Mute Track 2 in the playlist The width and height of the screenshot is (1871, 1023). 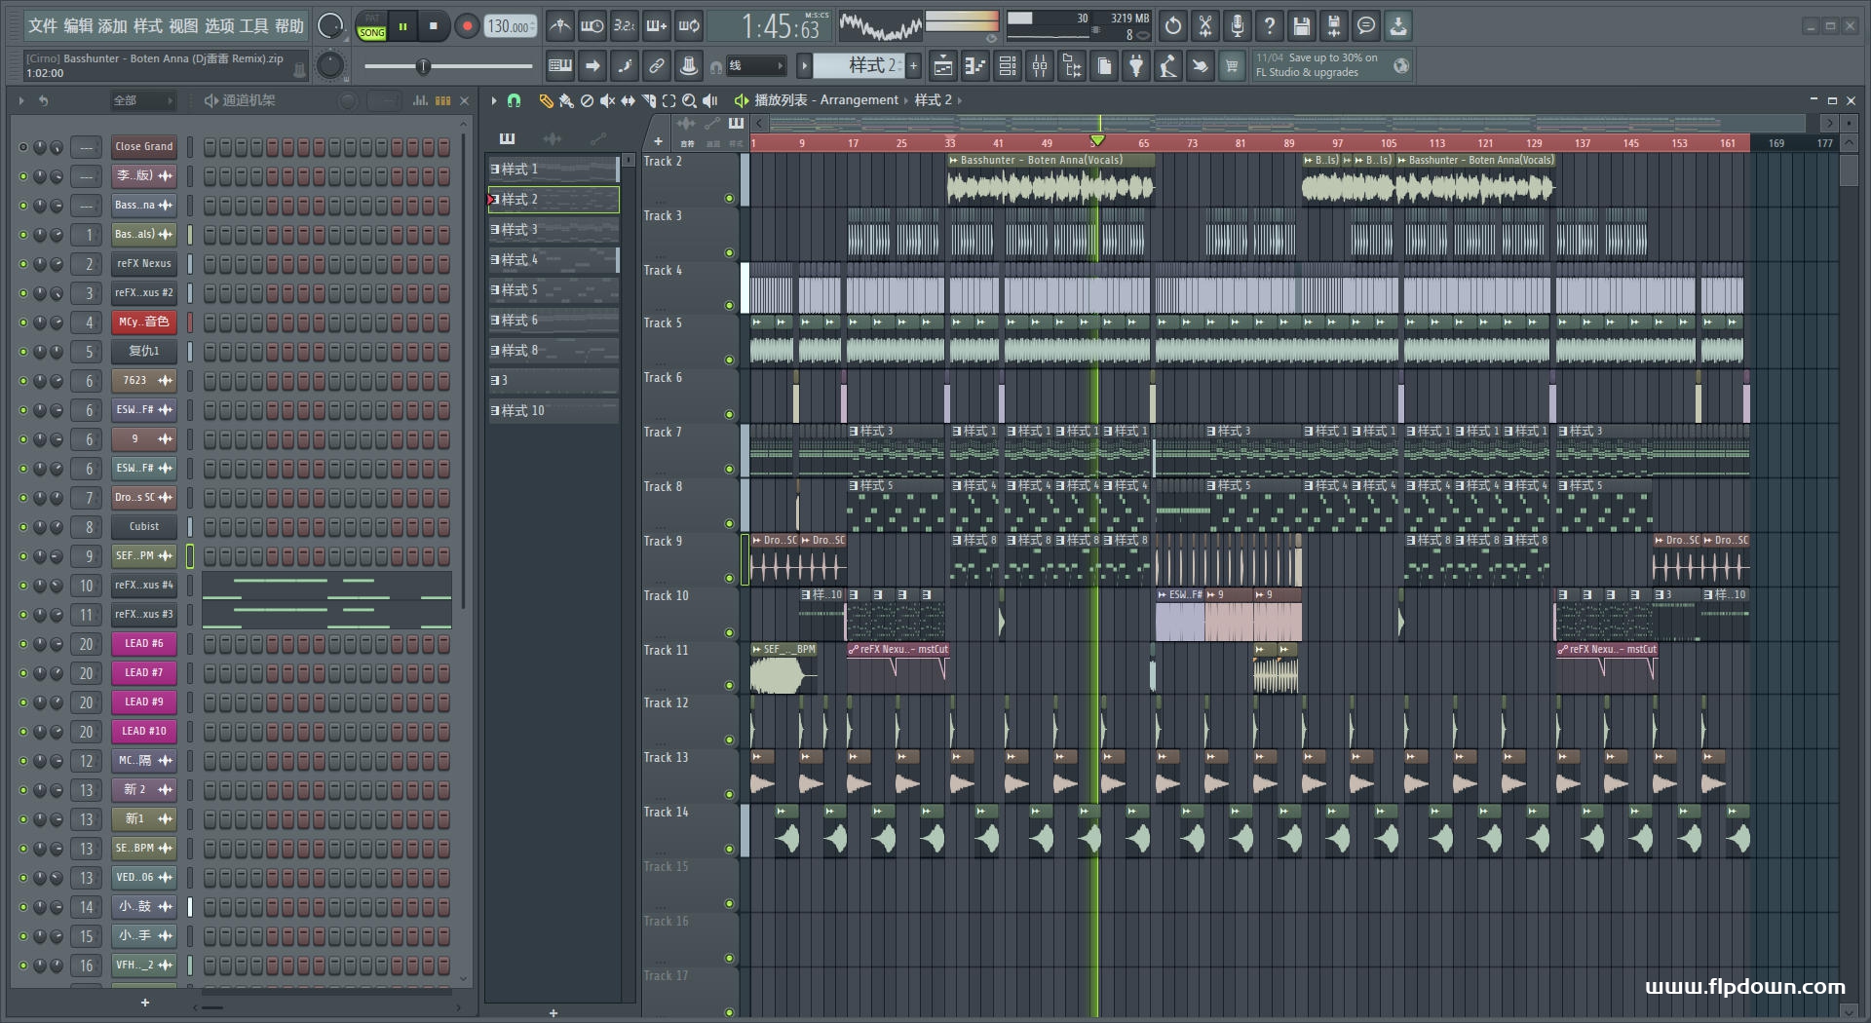click(x=729, y=198)
